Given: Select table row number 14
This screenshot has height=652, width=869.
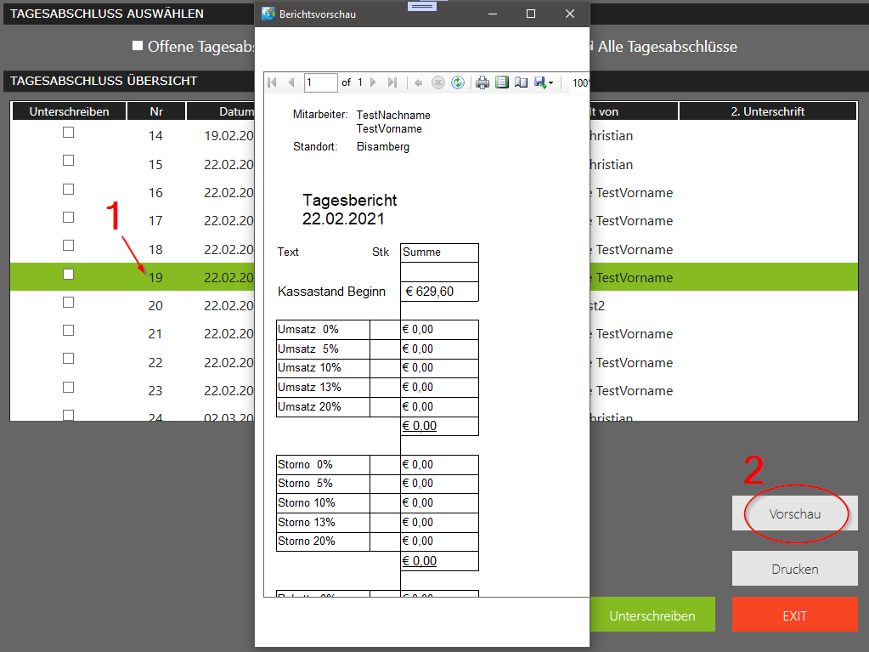Looking at the screenshot, I should [x=155, y=136].
